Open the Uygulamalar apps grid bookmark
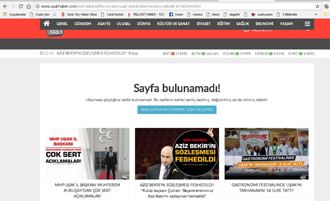The width and height of the screenshot is (330, 201). [14, 14]
